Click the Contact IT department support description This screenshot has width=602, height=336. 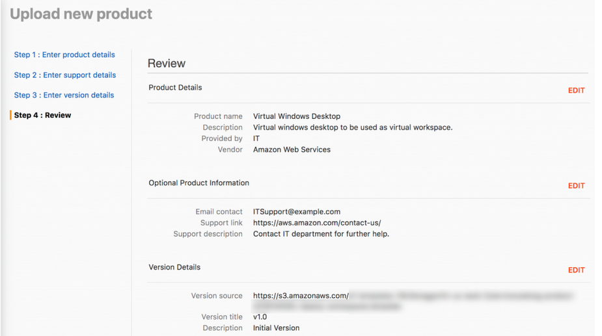[x=321, y=234]
